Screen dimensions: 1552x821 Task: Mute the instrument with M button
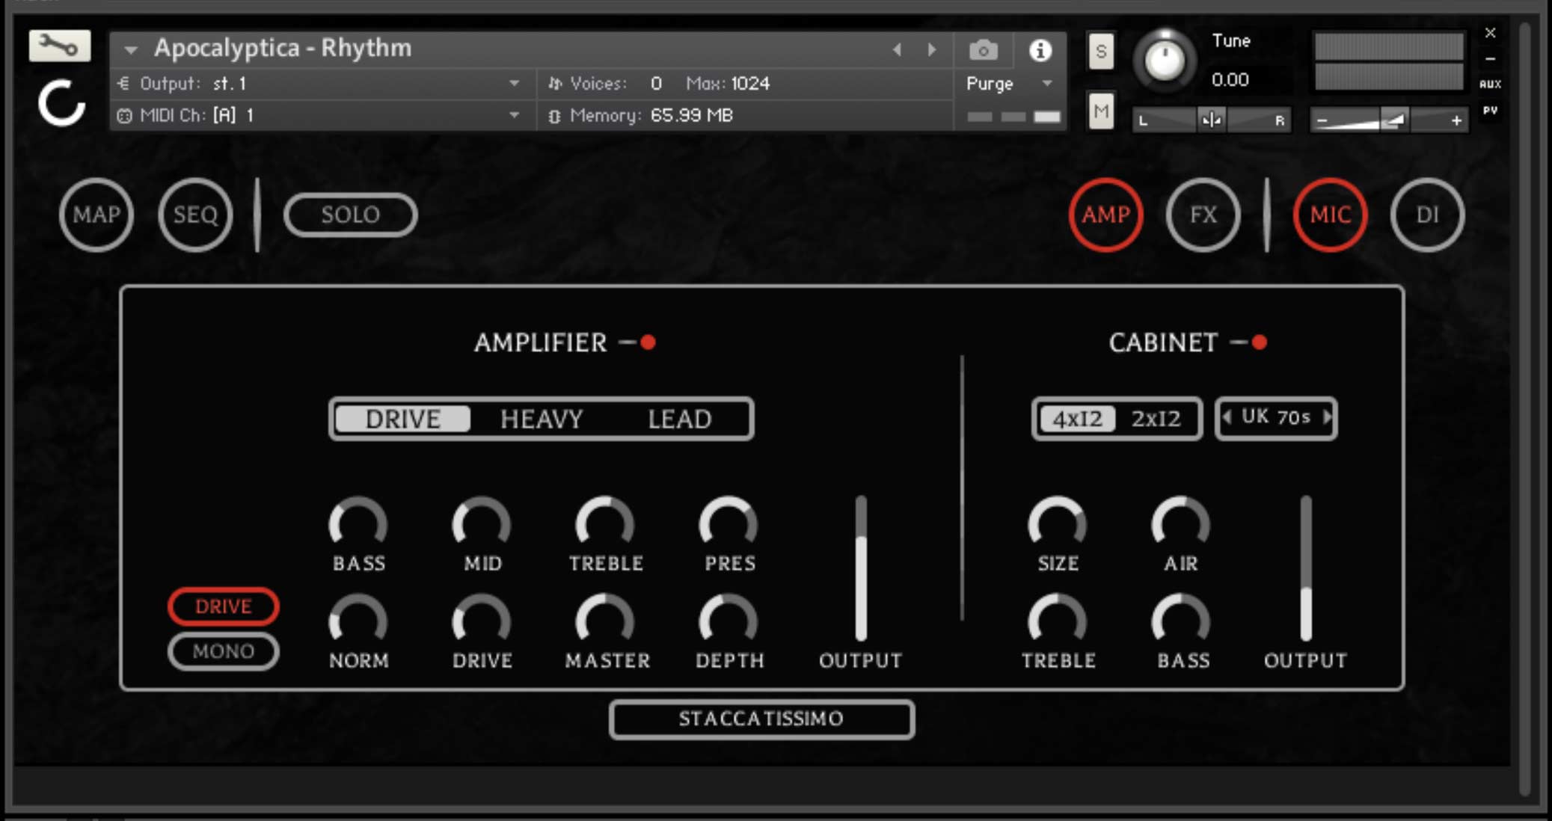coord(1100,111)
